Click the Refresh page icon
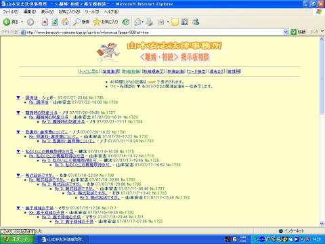 click(x=55, y=22)
